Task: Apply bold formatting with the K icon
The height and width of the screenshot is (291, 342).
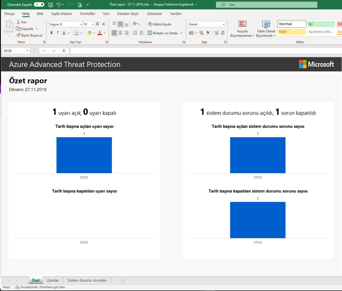Action: [52, 33]
